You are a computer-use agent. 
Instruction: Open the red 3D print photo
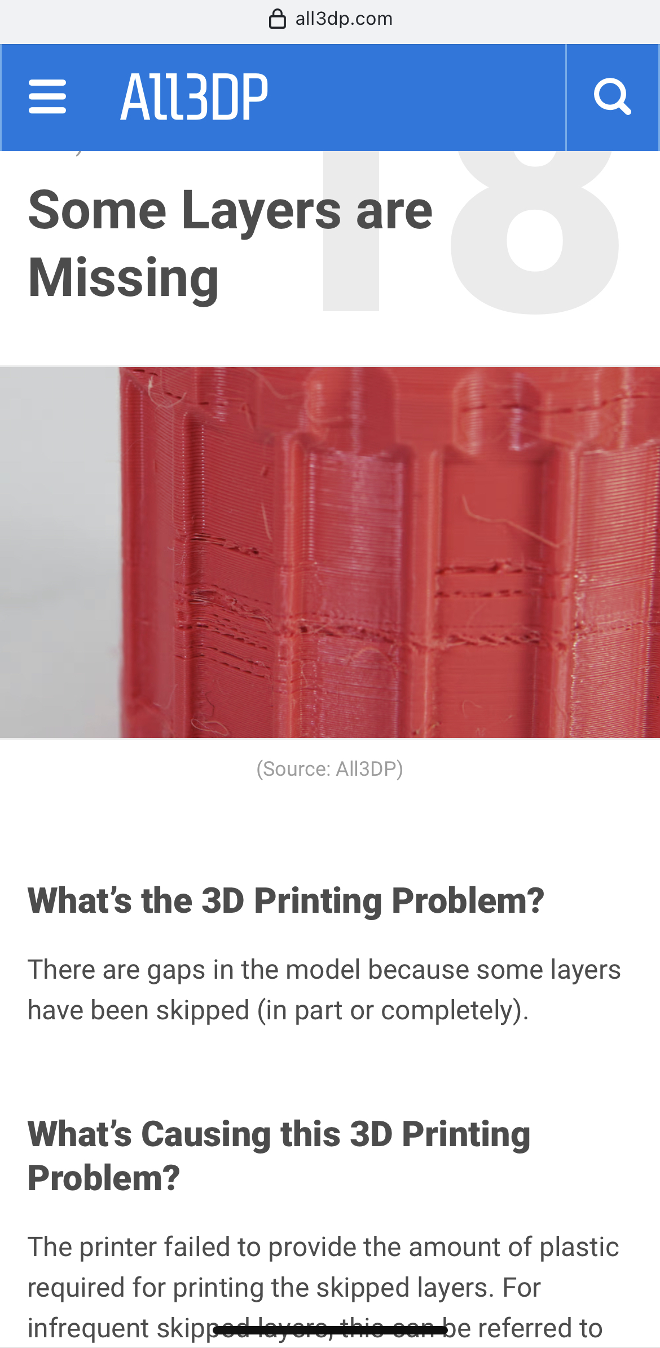coord(330,553)
